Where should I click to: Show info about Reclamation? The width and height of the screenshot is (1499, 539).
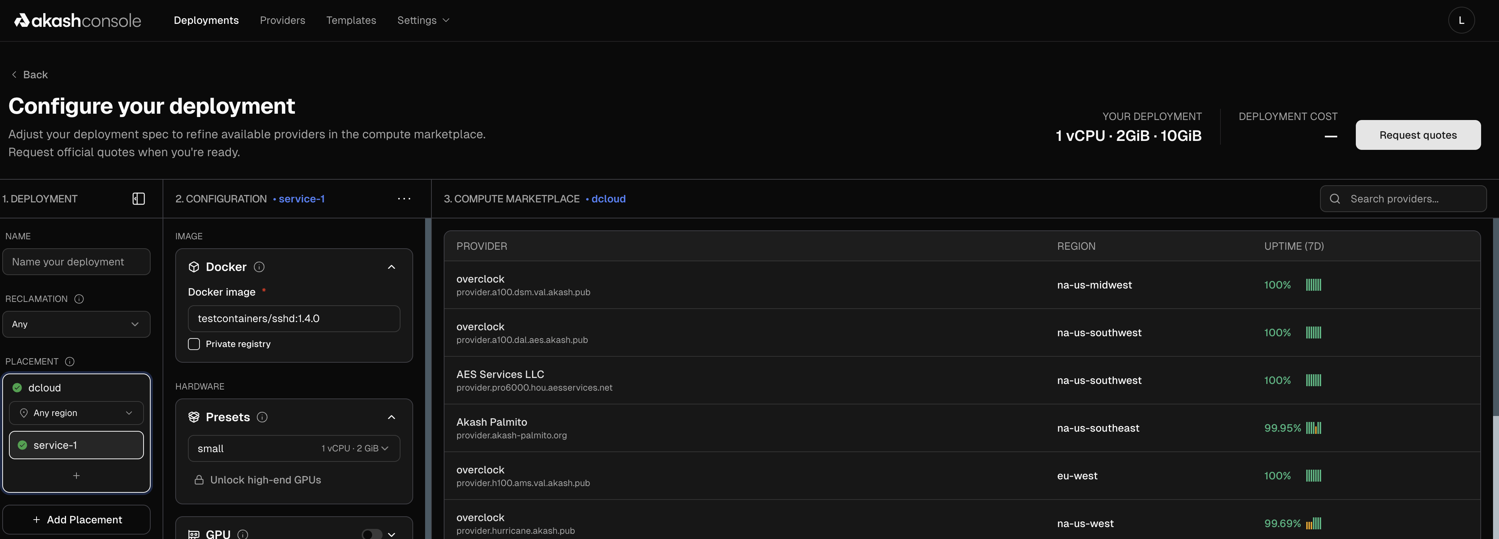tap(79, 299)
